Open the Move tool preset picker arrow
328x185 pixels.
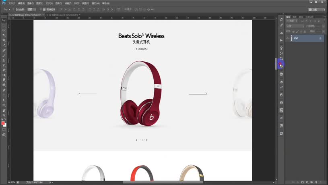(x=9, y=9)
